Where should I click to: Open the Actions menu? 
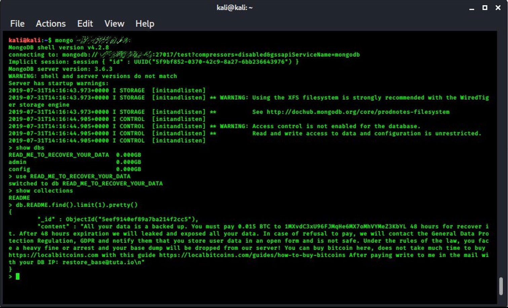click(51, 23)
